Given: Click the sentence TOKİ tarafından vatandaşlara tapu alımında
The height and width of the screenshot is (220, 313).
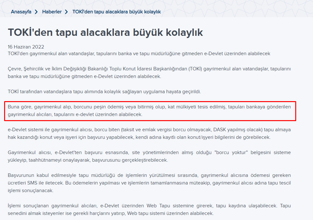Looking at the screenshot, I should coord(104,92).
